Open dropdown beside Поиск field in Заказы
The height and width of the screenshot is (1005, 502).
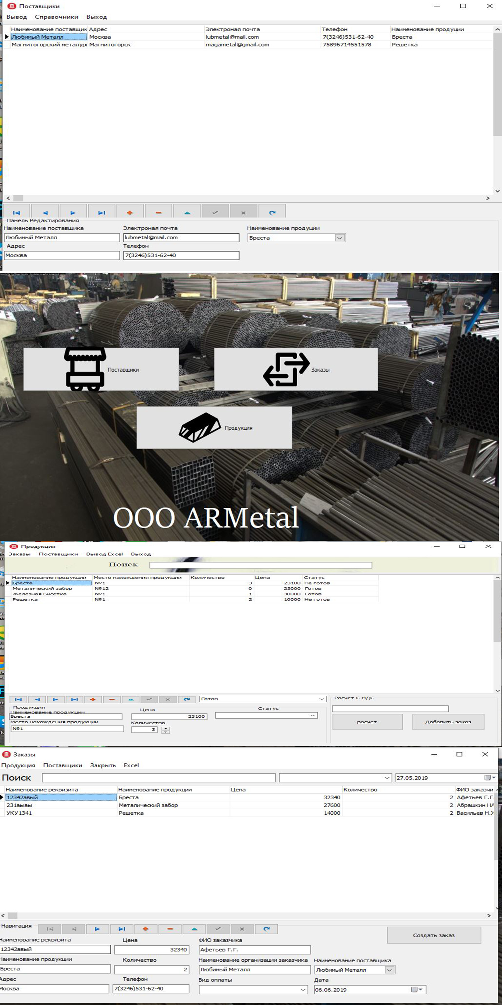387,778
